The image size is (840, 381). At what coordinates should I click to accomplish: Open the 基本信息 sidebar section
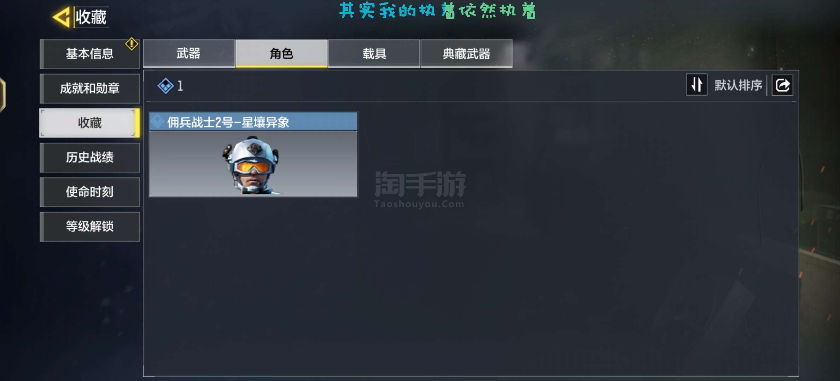pyautogui.click(x=90, y=54)
